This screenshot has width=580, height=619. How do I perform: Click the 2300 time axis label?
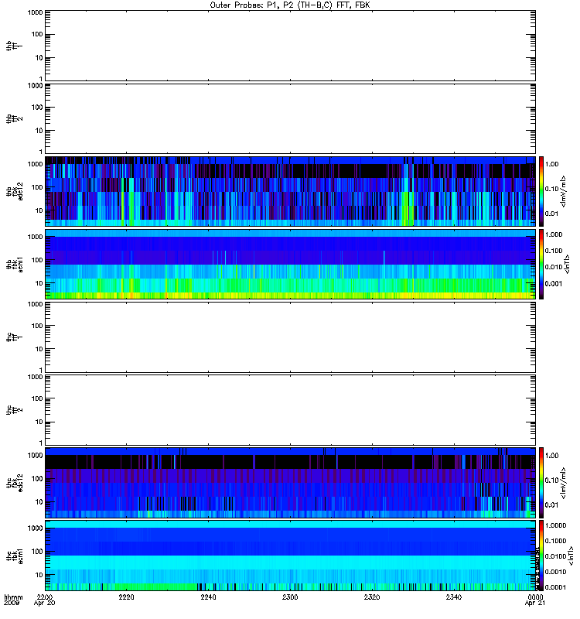tap(290, 597)
